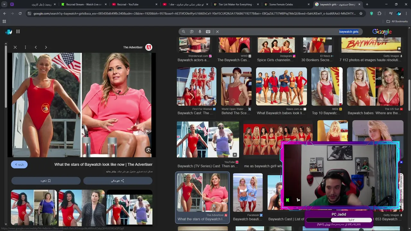Open a new browser tab
Screen dimensions: 411x231
367,4
